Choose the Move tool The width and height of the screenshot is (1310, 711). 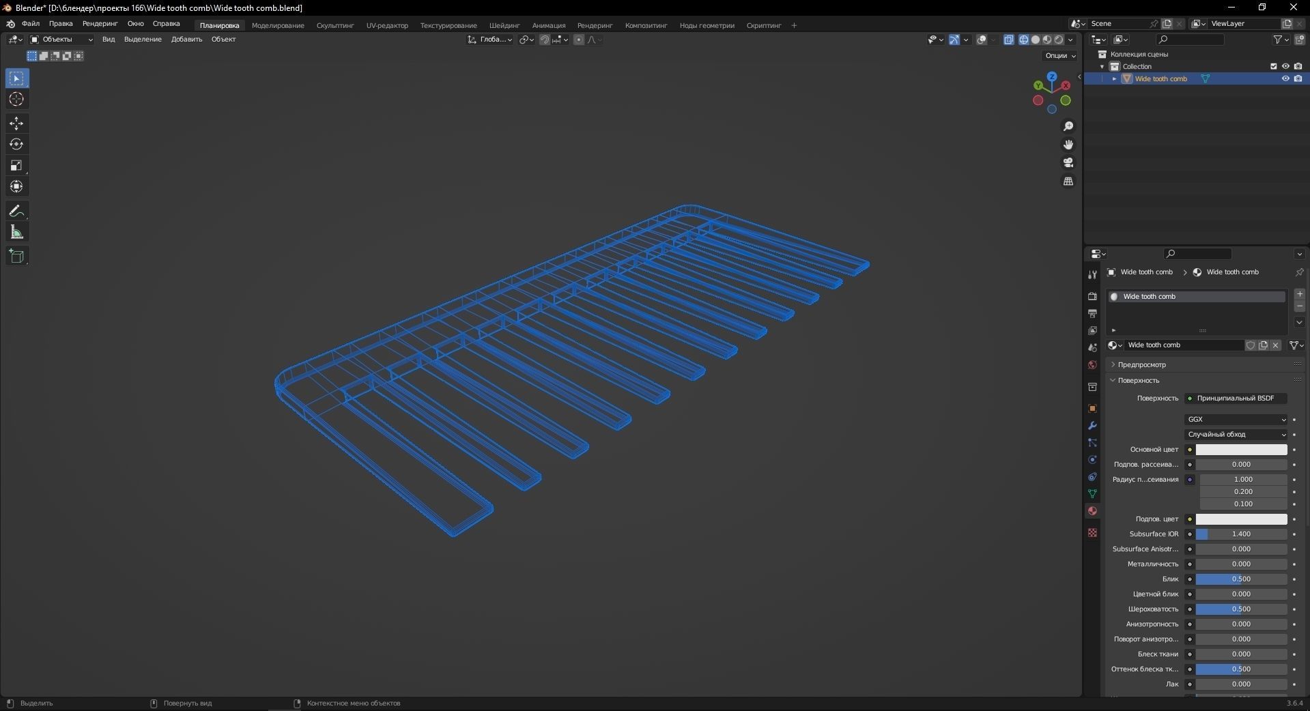pos(17,124)
